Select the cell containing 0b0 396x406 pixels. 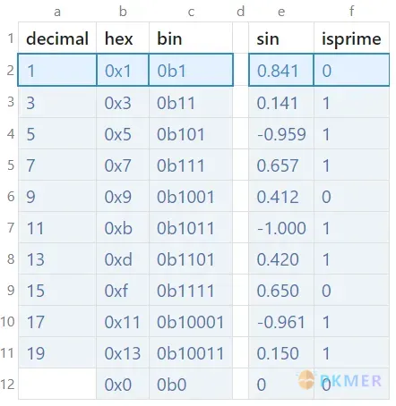pyautogui.click(x=191, y=384)
